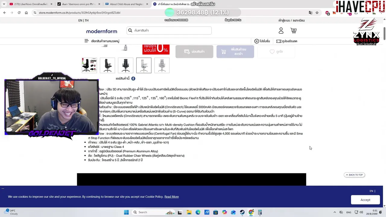Open the hamburger category menu icon

[87, 41]
